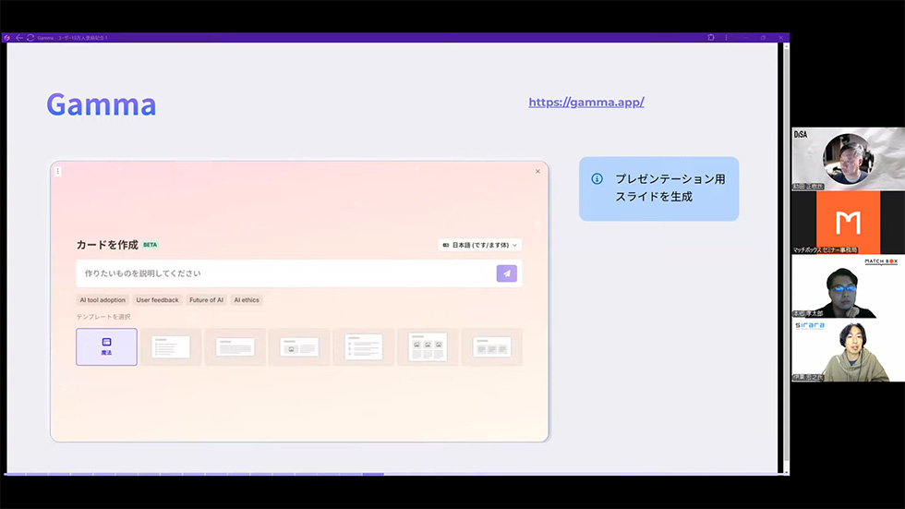Click the send arrow button in prompt box

point(507,273)
